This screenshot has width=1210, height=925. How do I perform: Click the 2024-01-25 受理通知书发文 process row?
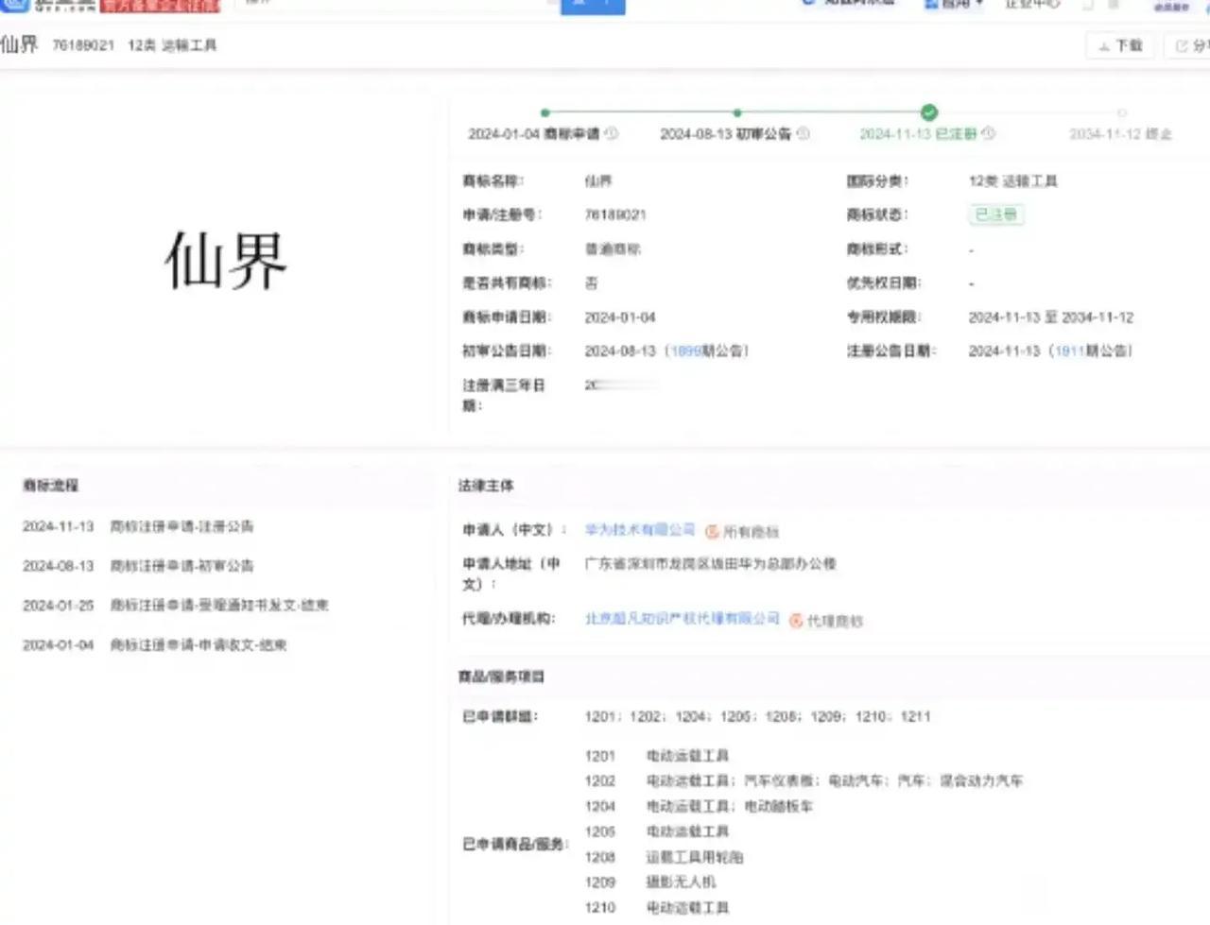click(x=176, y=606)
